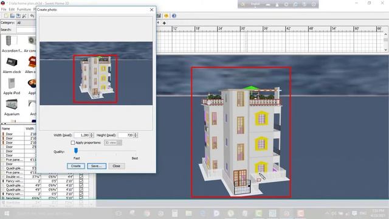Decrease Width pixel value with down arrow
This screenshot has width=389, height=219.
tap(92, 136)
